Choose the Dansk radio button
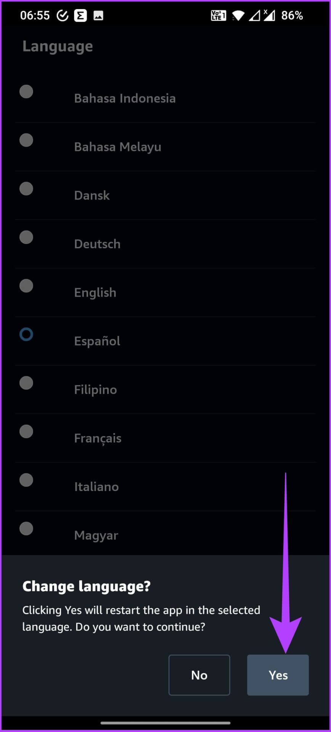 coord(26,189)
